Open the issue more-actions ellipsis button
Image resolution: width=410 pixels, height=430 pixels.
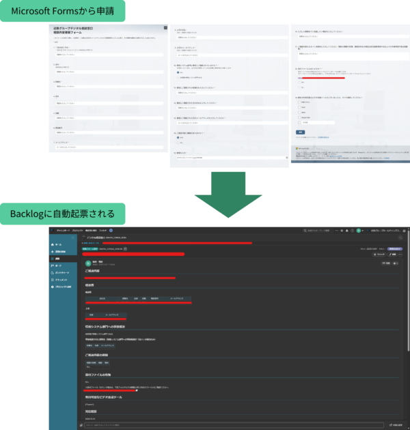(400, 255)
